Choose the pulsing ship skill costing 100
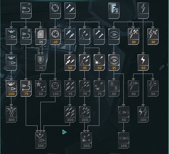Viewport: 169px width, 154px height. pos(124,140)
